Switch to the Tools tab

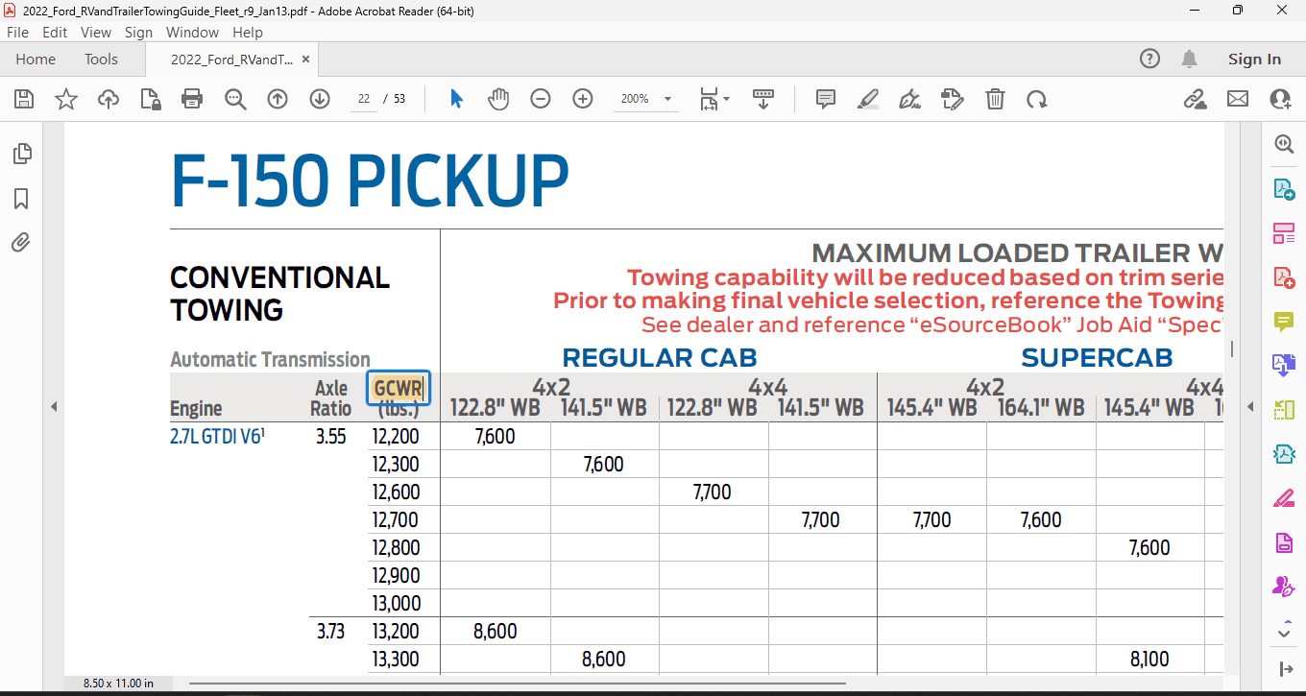pos(101,59)
